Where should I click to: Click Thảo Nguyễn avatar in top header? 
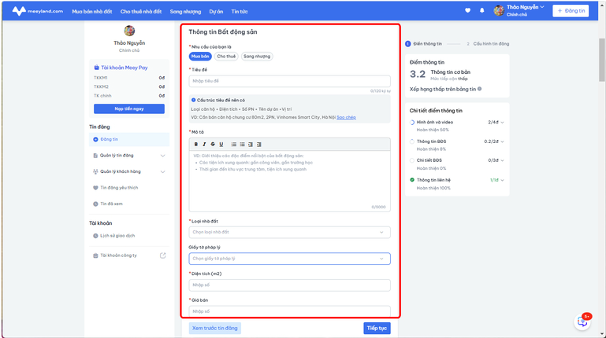click(x=499, y=11)
